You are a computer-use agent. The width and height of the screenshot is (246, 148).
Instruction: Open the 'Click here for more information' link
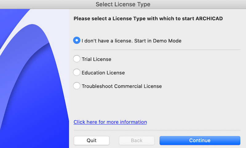tap(110, 122)
